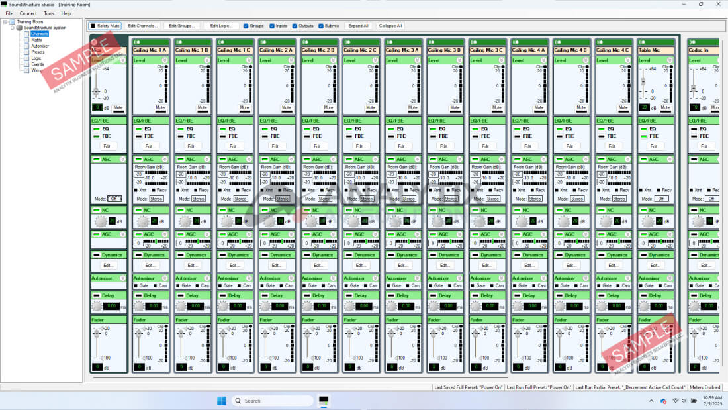The width and height of the screenshot is (728, 410).
Task: Open the Help menu
Action: 66,13
